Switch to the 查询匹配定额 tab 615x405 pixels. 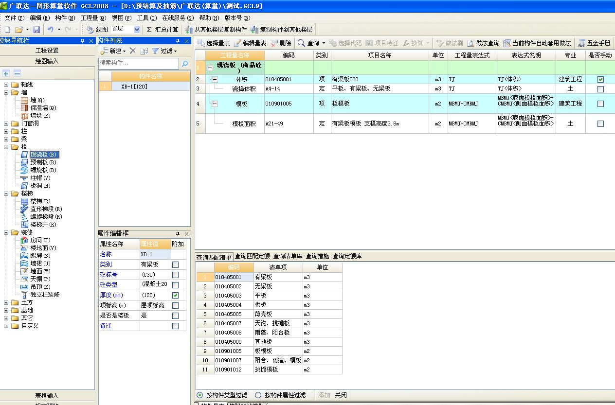coord(253,256)
